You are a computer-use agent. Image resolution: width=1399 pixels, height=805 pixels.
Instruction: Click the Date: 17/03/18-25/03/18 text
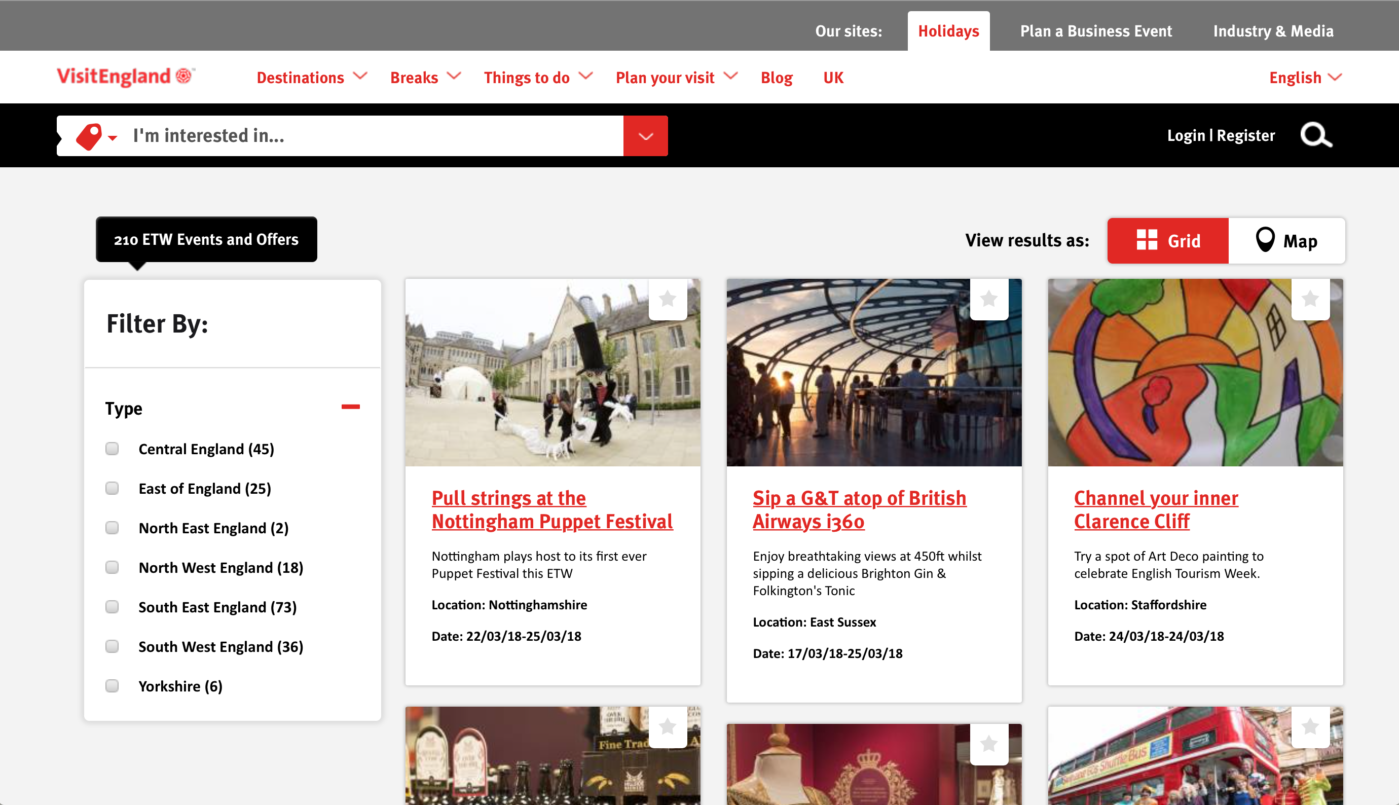[x=827, y=653]
